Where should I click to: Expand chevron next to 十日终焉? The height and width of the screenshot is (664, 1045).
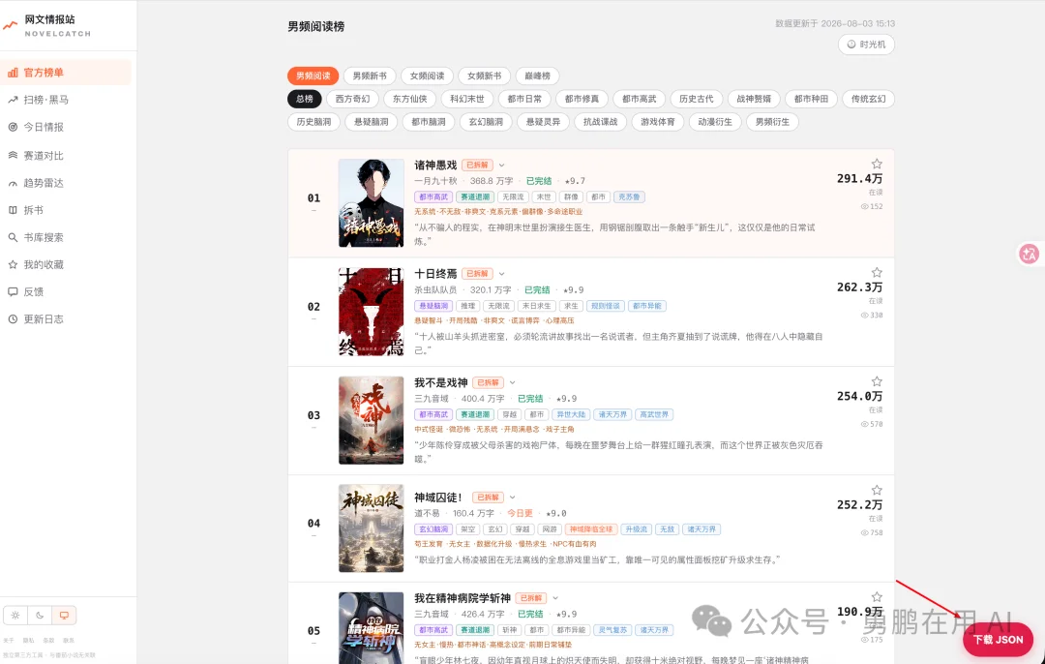[502, 274]
